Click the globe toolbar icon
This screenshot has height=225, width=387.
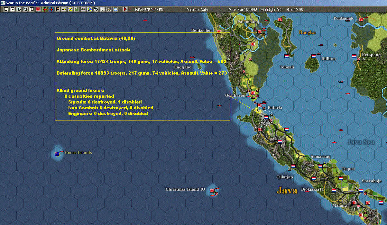89,9
